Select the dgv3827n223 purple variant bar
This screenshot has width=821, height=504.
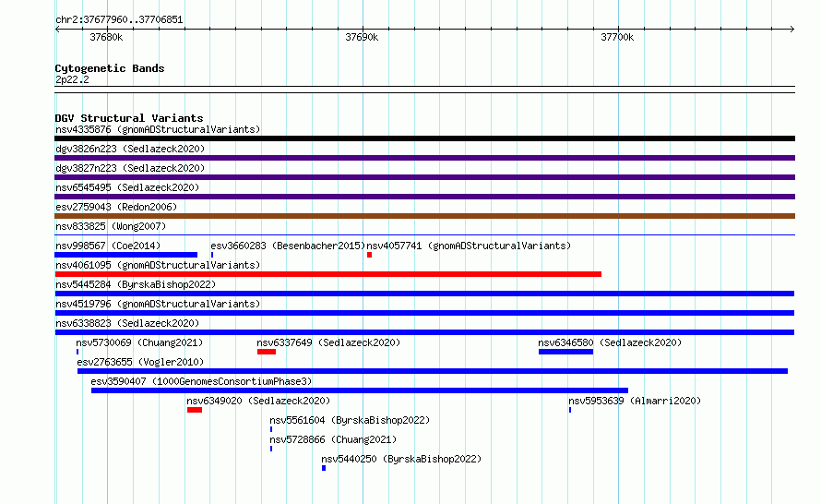pos(424,177)
